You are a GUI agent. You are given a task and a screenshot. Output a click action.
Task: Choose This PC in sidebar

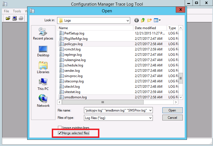[43, 84]
